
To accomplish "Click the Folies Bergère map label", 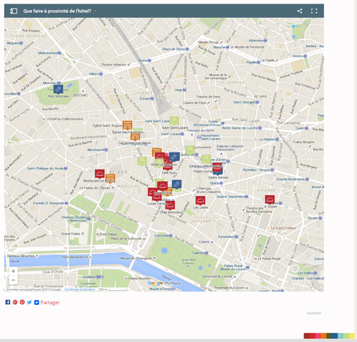I will (303, 142).
